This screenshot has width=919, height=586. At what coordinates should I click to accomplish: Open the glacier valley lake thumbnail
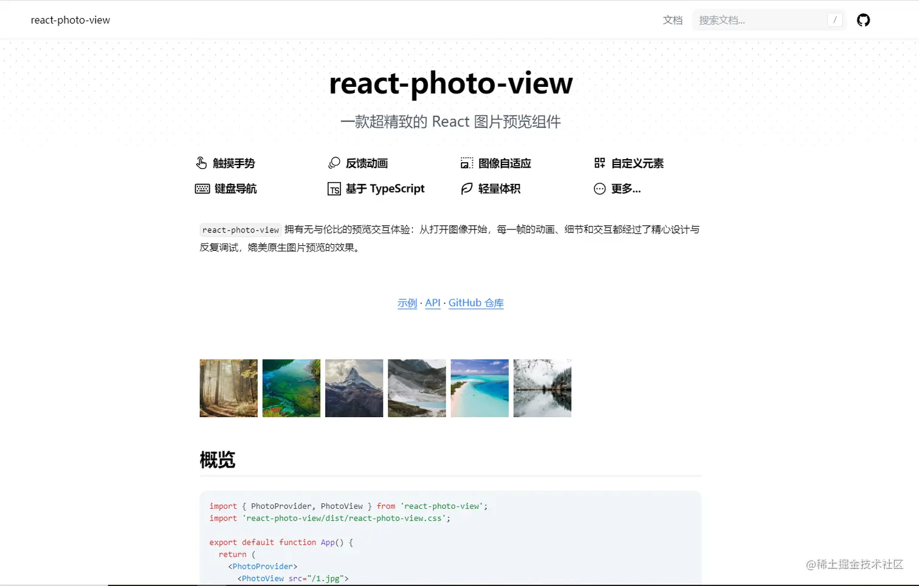tap(417, 388)
